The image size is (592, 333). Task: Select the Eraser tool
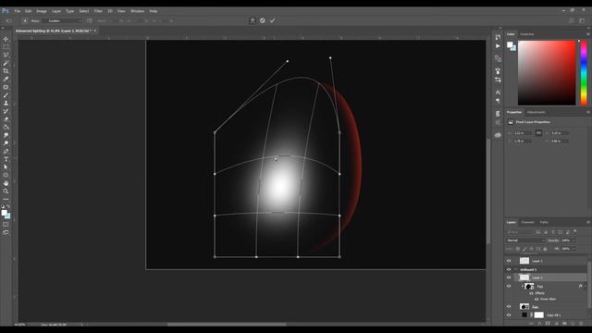click(x=6, y=119)
